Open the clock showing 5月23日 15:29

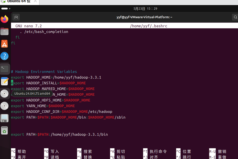[x=145, y=9]
